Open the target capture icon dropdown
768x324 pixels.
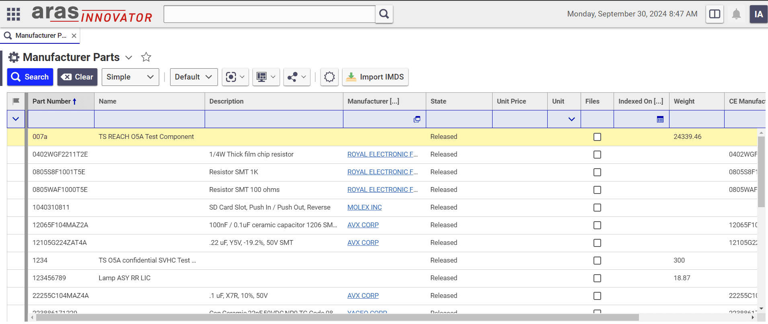[x=235, y=77]
